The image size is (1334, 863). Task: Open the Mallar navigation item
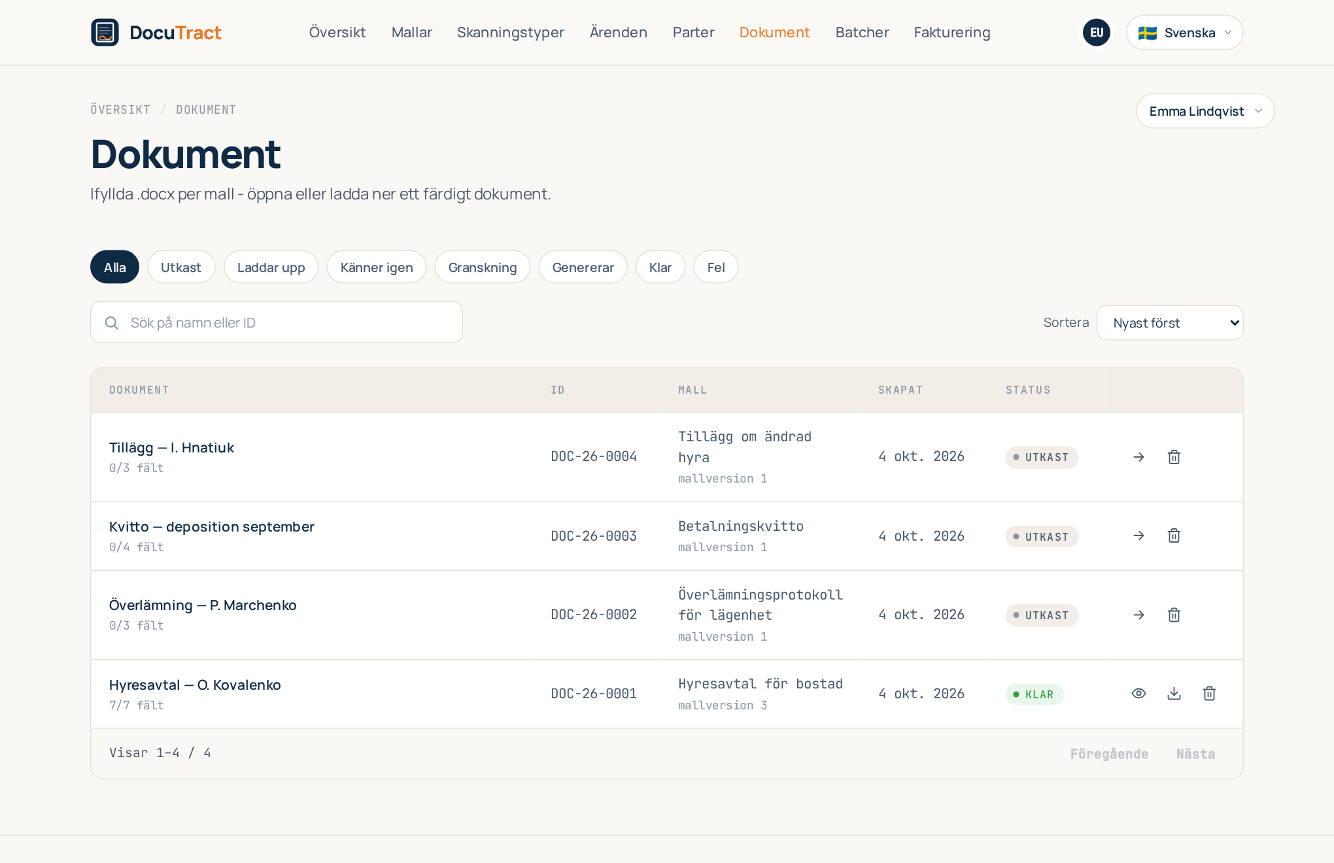coord(411,33)
